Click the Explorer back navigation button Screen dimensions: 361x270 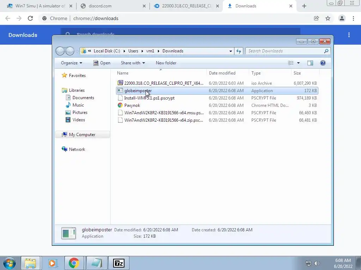pos(60,51)
